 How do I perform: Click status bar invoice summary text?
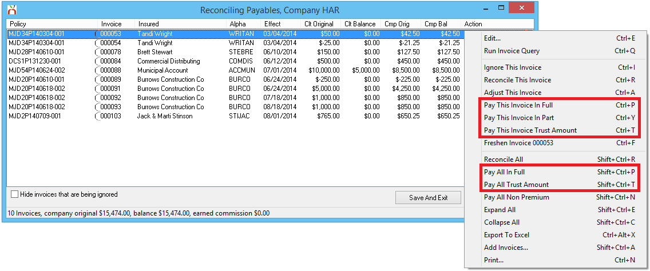(138, 213)
